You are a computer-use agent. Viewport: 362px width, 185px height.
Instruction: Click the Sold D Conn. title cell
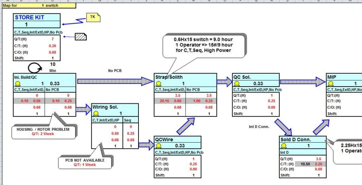click(x=303, y=139)
